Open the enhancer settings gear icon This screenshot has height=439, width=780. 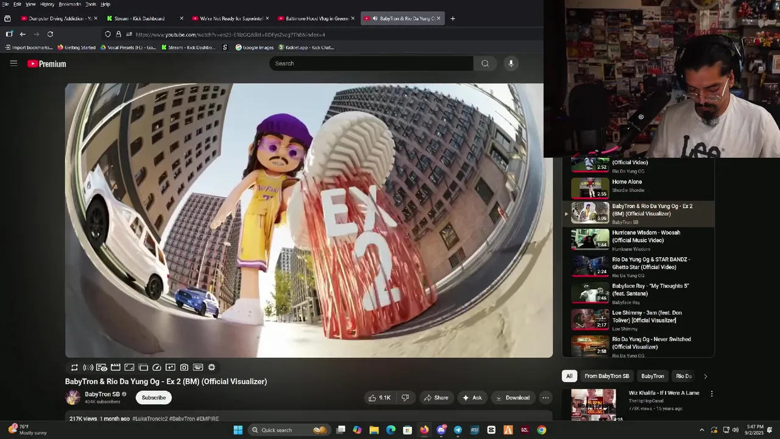(x=211, y=368)
